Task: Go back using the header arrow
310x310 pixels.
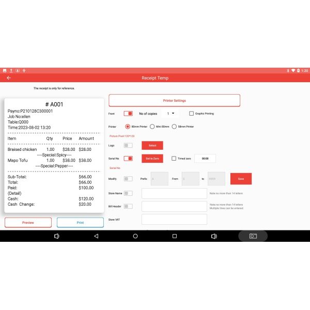Action: click(8, 78)
